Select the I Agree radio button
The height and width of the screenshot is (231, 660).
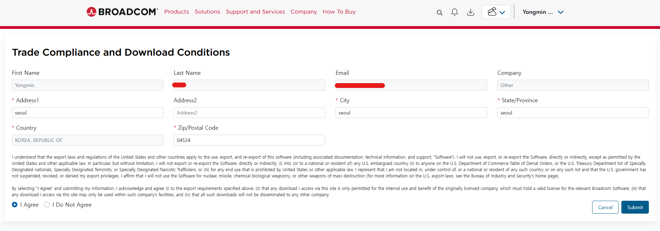tap(15, 205)
